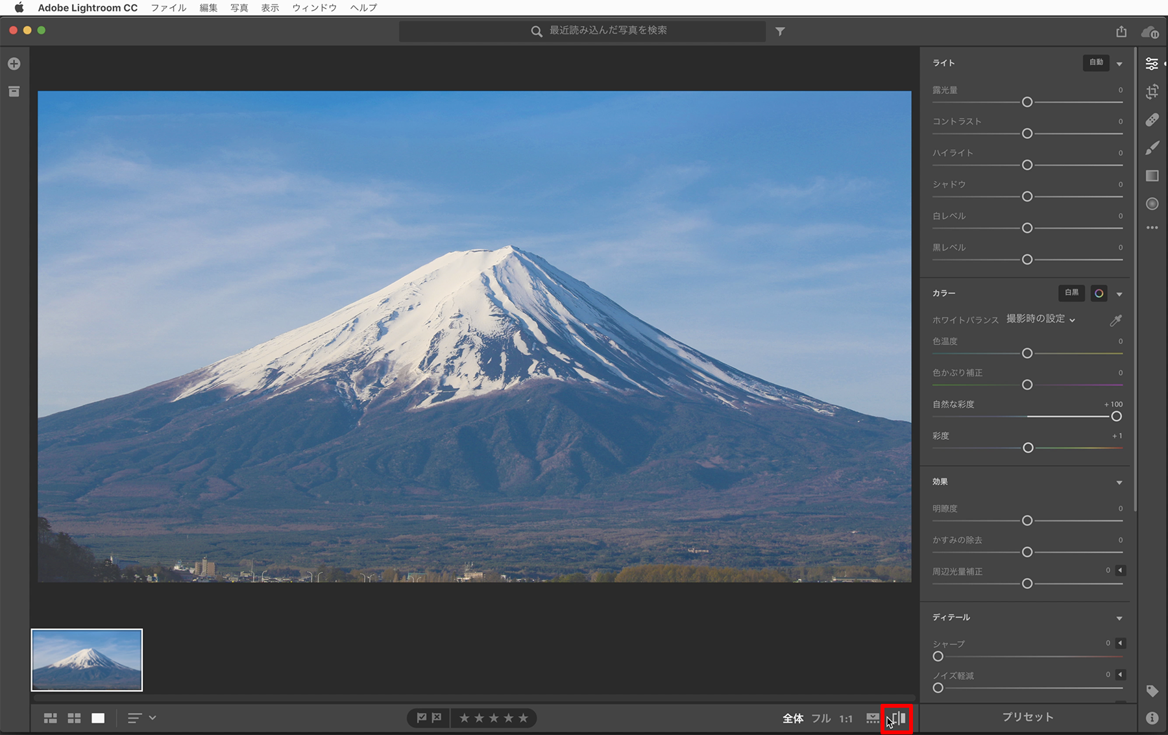This screenshot has height=735, width=1168.
Task: Expand the 周辺光量補正 disclosure triangle
Action: coord(1120,570)
